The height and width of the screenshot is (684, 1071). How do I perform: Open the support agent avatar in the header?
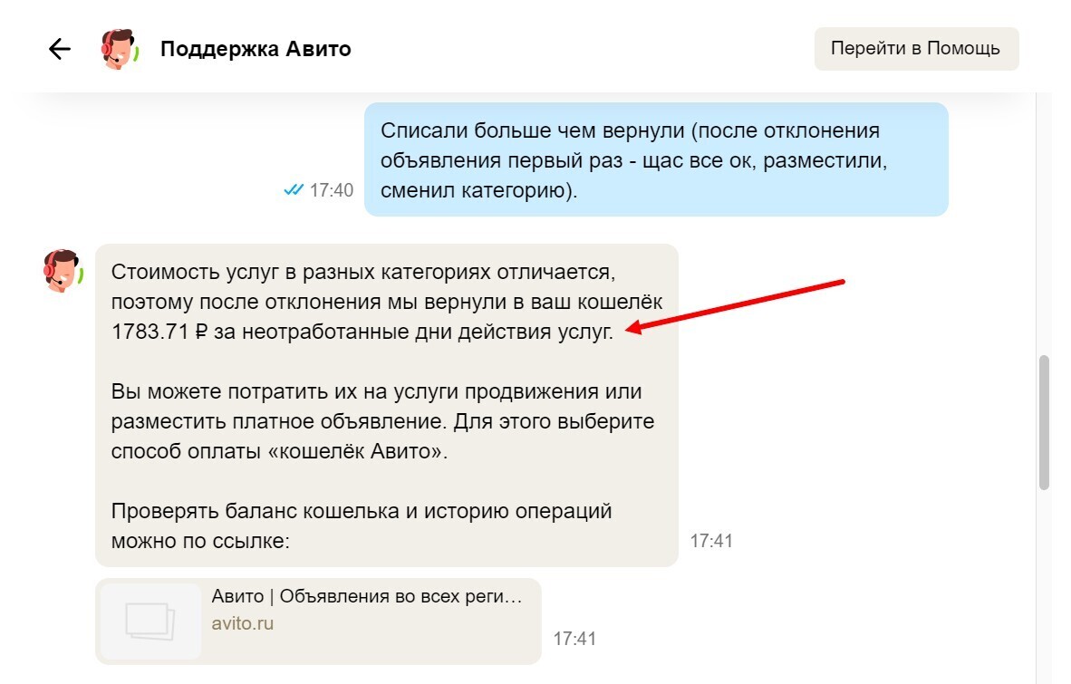pyautogui.click(x=120, y=49)
